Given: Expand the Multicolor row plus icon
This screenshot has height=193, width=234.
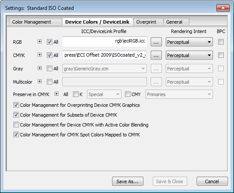Looking at the screenshot, I should pyautogui.click(x=40, y=81).
